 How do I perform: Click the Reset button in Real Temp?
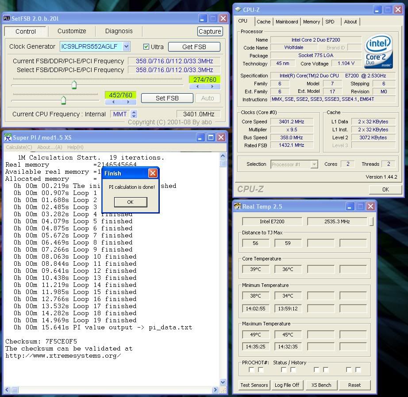[x=354, y=385]
